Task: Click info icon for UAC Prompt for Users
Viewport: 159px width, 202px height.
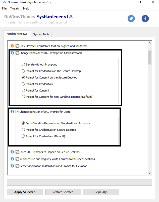Action: [x=12, y=111]
